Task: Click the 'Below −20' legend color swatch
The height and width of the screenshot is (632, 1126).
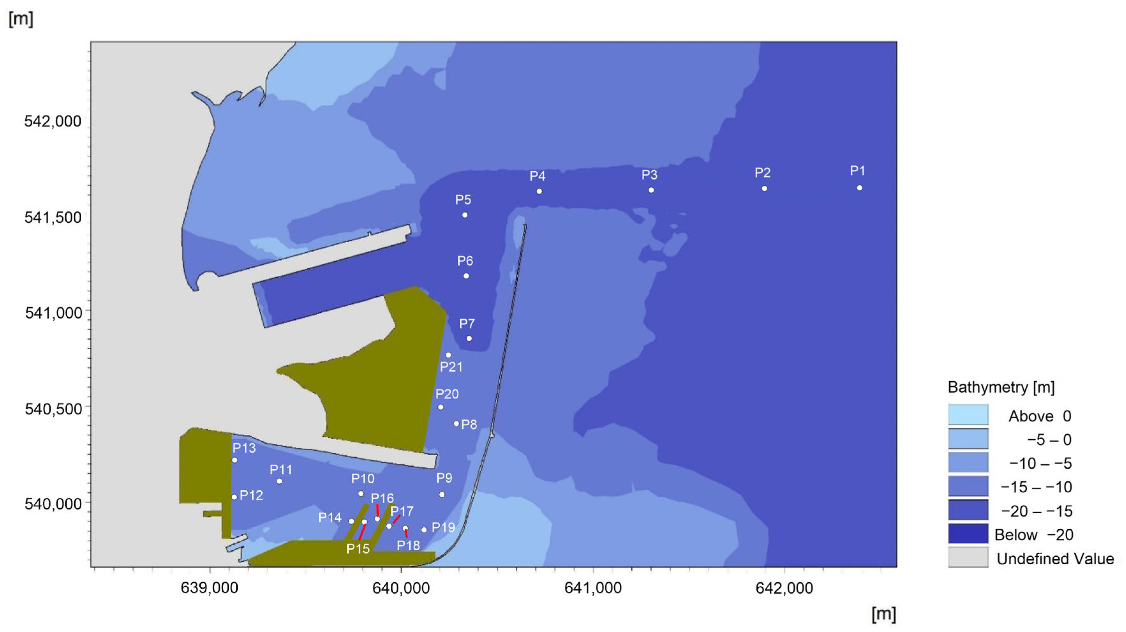Action: 968,534
